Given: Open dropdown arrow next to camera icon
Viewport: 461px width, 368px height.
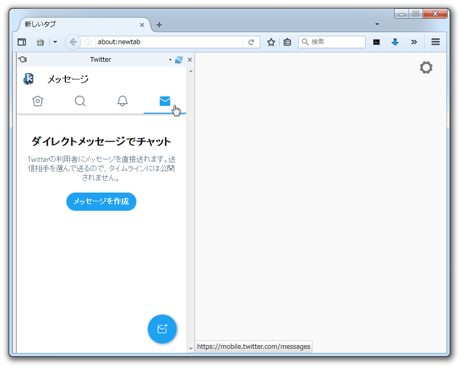Looking at the screenshot, I should pos(55,42).
